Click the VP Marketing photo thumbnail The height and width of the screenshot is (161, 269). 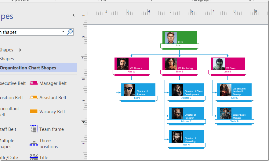(x=171, y=64)
